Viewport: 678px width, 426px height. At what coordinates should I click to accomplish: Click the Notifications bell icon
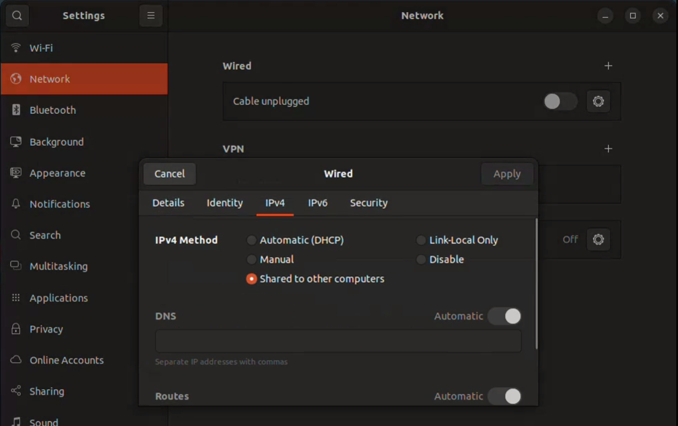click(16, 204)
